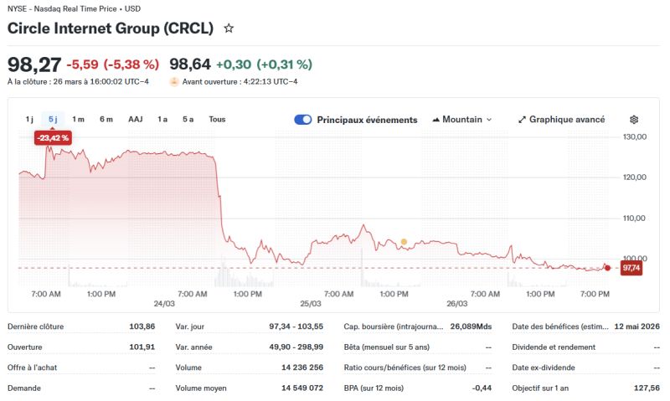Click BPA value -0,44
The width and height of the screenshot is (670, 401).
tap(482, 388)
